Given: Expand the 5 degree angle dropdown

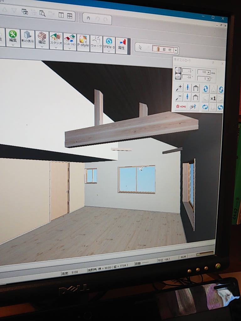Looking at the screenshot, I should coord(208,79).
